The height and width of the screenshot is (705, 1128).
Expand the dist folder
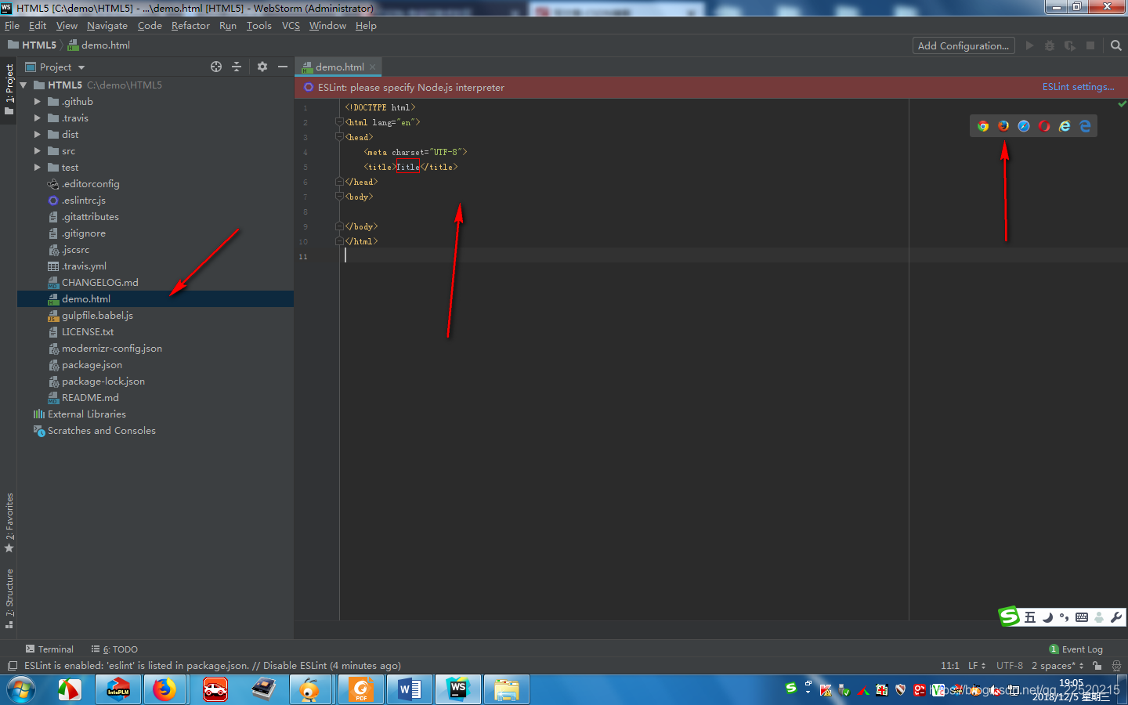[x=37, y=135]
